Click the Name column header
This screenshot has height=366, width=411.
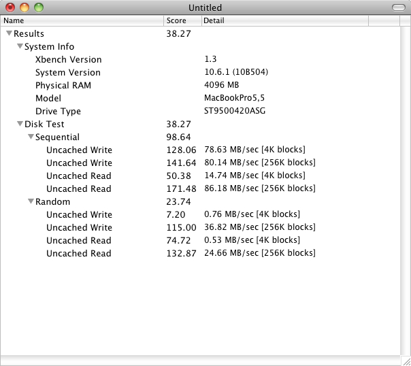pyautogui.click(x=82, y=20)
